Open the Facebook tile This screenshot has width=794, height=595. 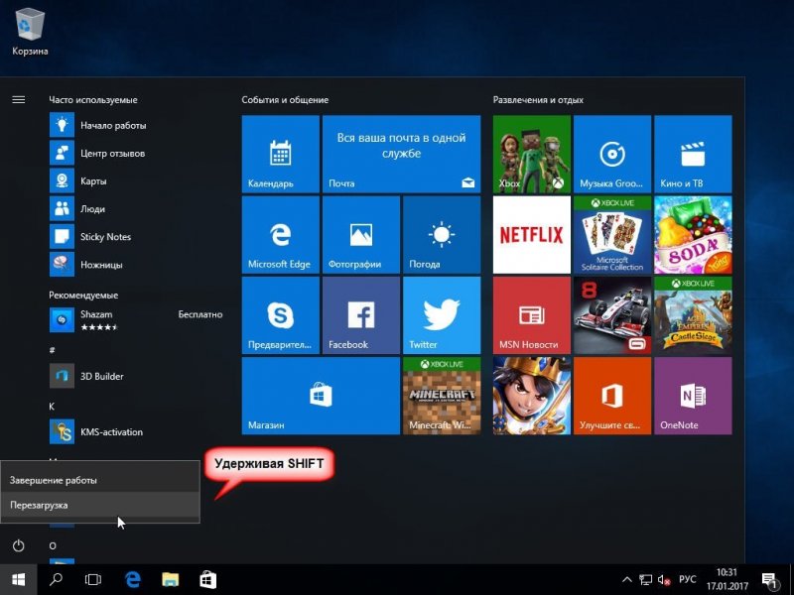click(x=361, y=315)
